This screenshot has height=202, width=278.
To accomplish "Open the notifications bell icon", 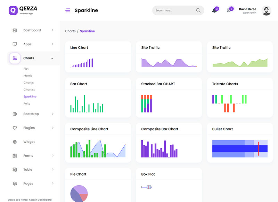I will pos(214,10).
